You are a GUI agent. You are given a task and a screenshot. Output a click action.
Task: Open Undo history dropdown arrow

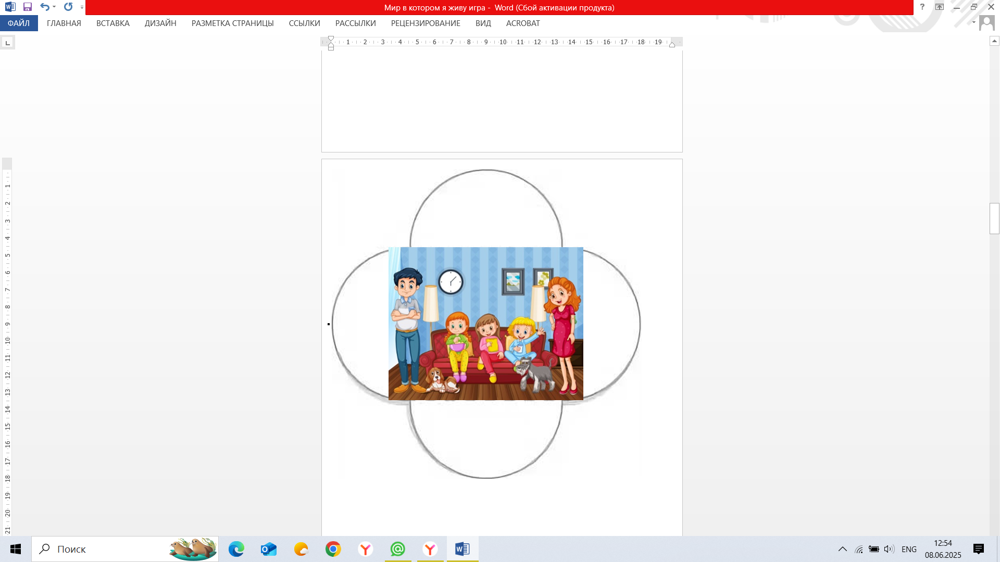[x=54, y=7]
